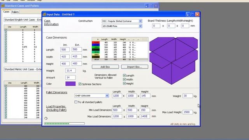Click Load Properties (Including Pallet) label
The image size is (249, 140).
coord(56,108)
